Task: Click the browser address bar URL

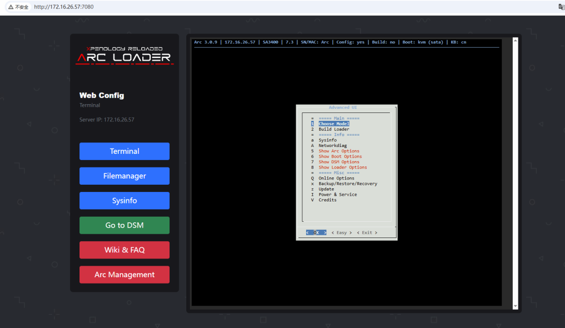Action: (64, 7)
